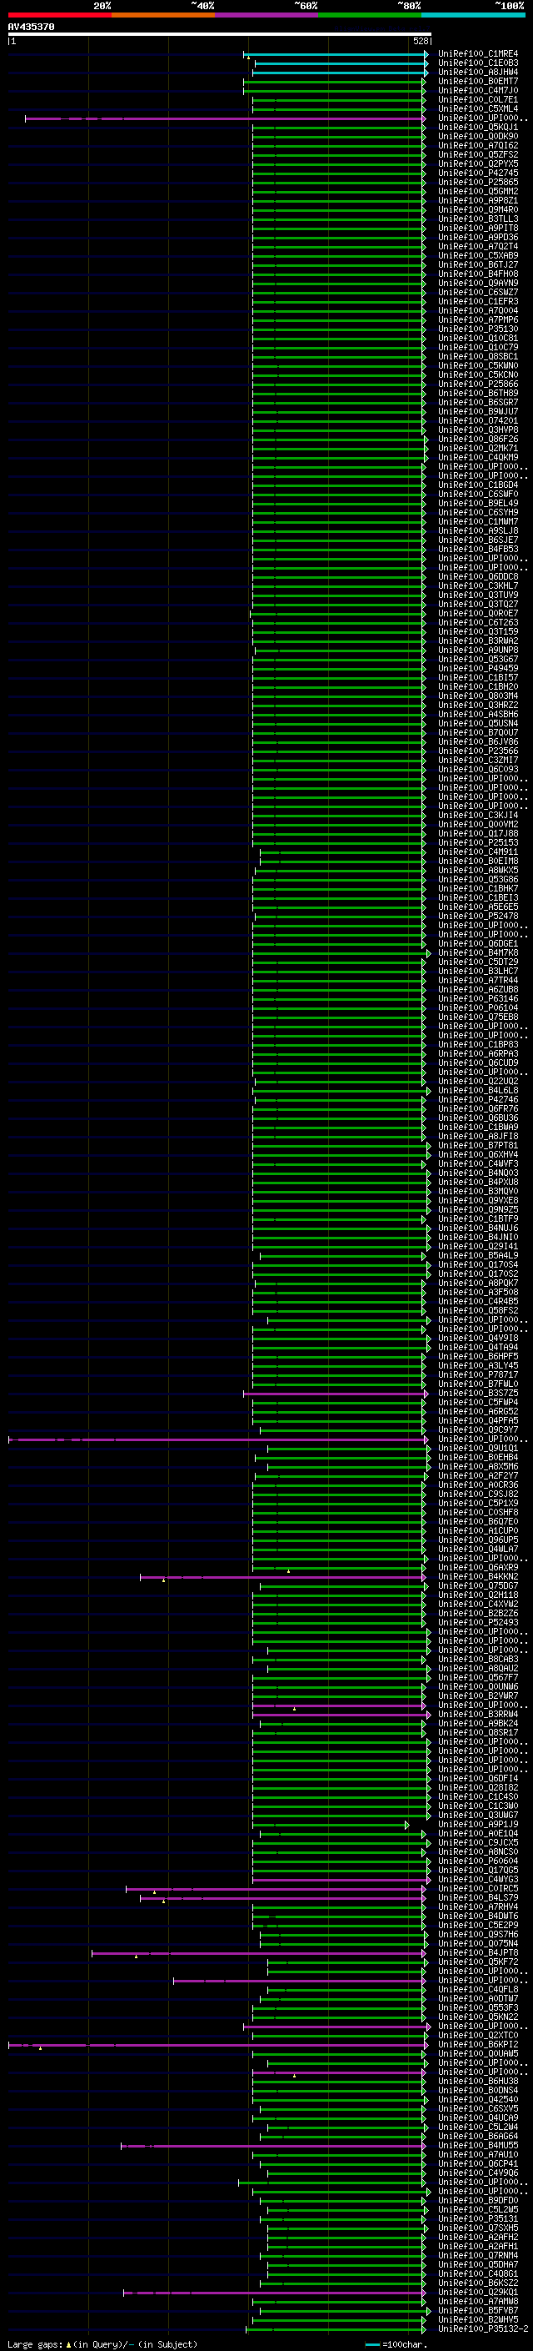This screenshot has width=533, height=2351.
Task: Click the cyan ~100% identity legend segment
Action: [x=474, y=15]
